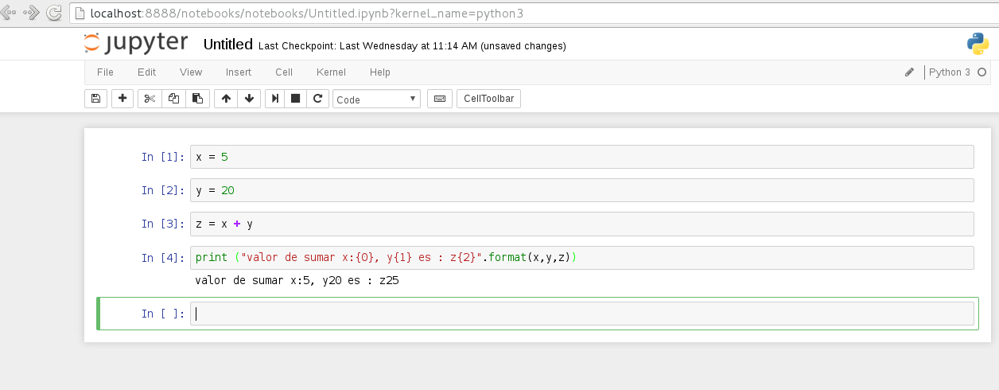Insert a cell below with plus icon
This screenshot has width=999, height=390.
pos(122,99)
